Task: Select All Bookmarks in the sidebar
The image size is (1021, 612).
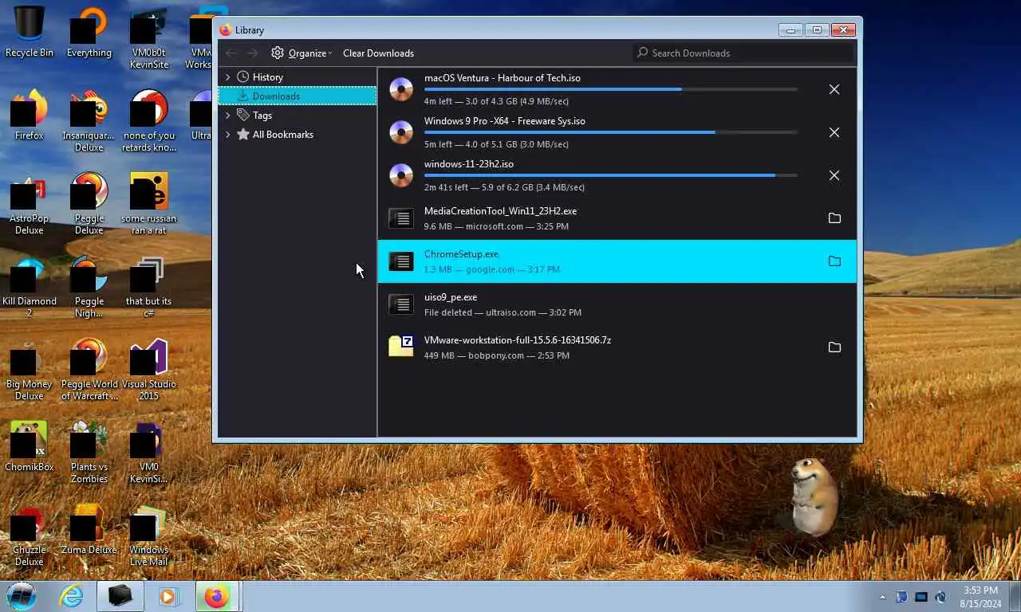Action: (x=297, y=135)
